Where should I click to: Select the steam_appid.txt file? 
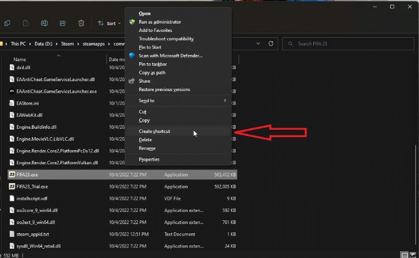(x=32, y=234)
